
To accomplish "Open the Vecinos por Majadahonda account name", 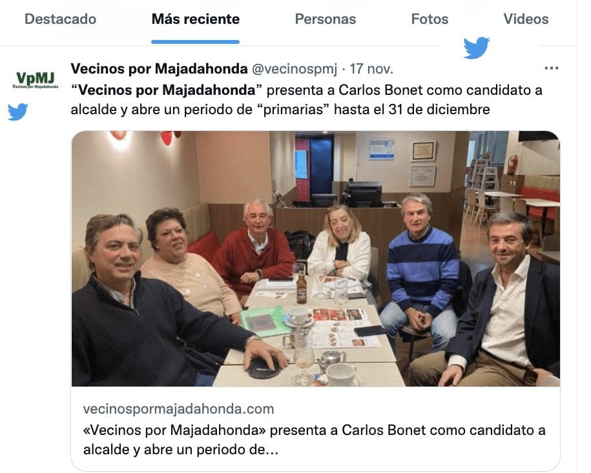I will (x=159, y=68).
